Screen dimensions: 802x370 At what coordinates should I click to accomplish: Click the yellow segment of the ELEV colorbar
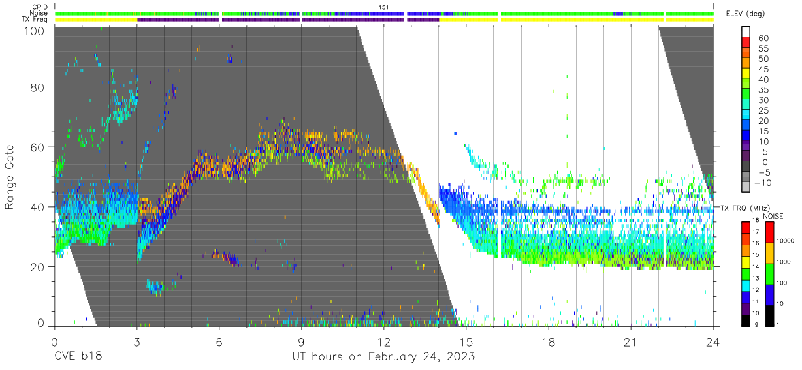(x=746, y=73)
